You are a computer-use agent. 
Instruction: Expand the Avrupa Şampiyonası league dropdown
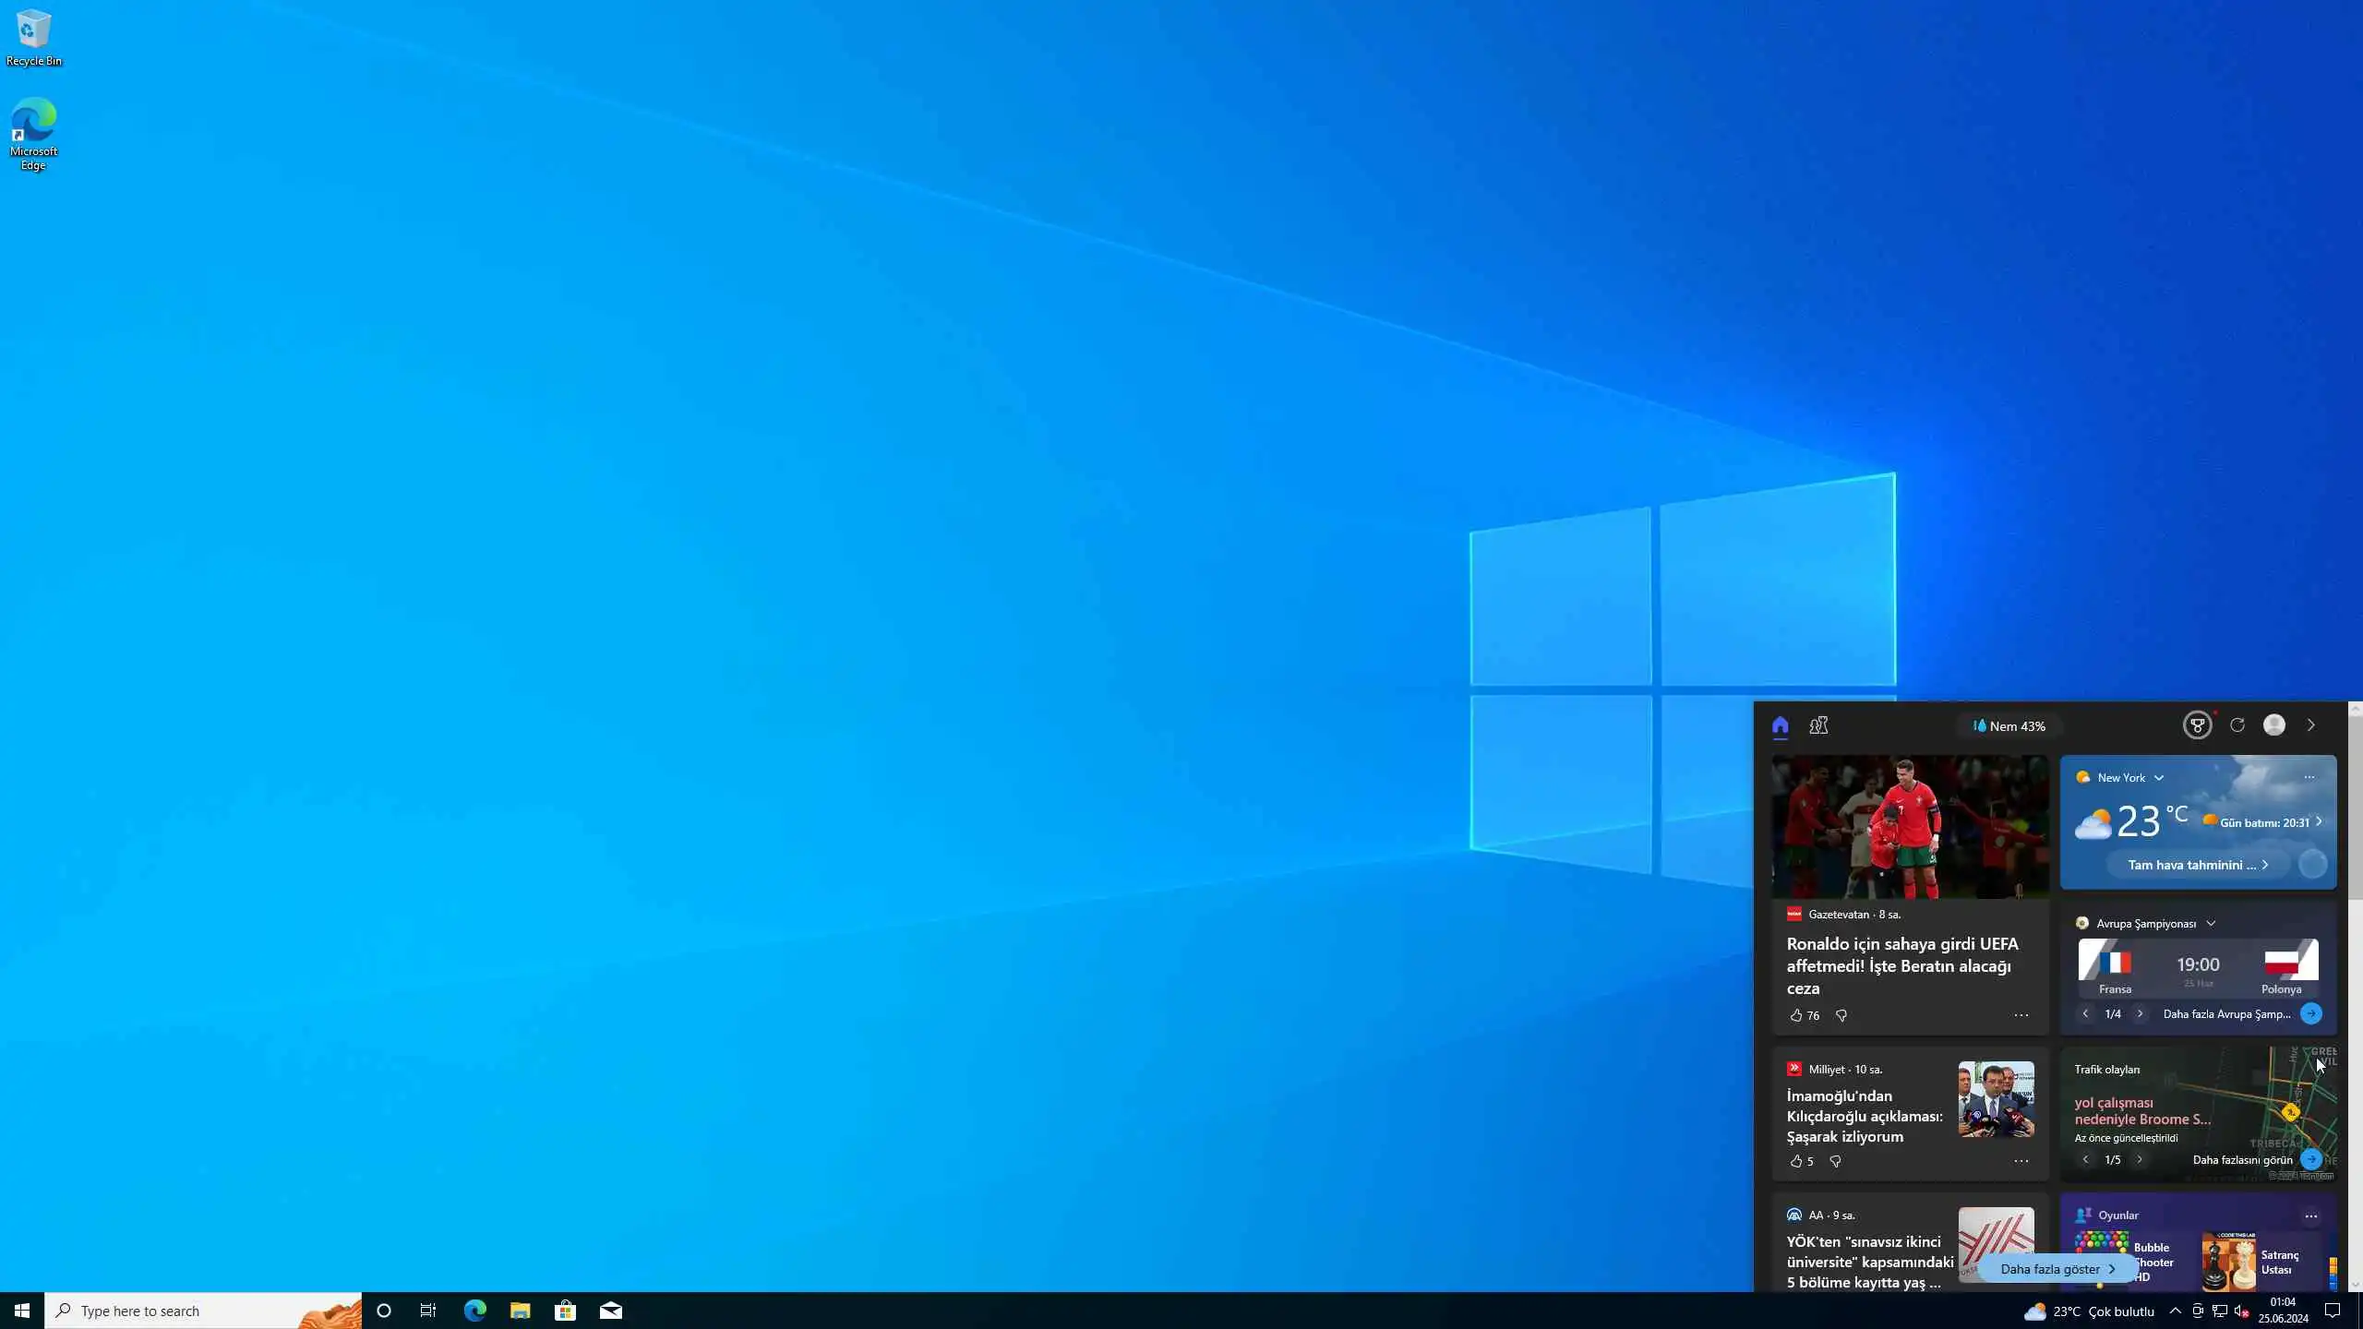click(x=2211, y=924)
